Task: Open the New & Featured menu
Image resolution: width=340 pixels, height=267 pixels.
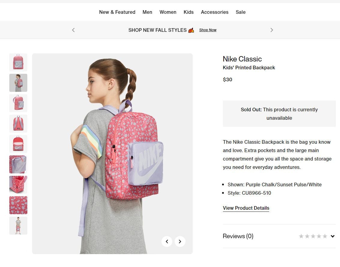Action: pos(117,12)
